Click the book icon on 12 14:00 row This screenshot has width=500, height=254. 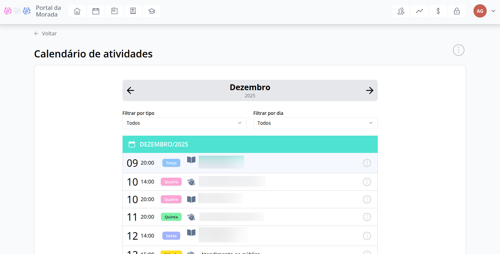point(191,233)
